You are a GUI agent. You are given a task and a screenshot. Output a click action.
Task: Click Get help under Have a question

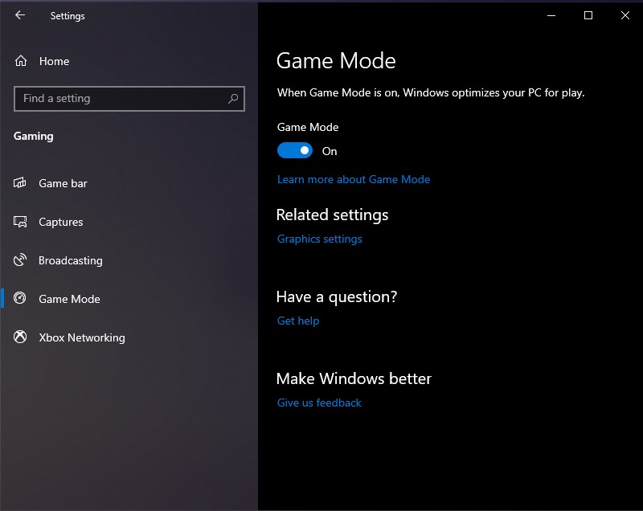click(297, 321)
